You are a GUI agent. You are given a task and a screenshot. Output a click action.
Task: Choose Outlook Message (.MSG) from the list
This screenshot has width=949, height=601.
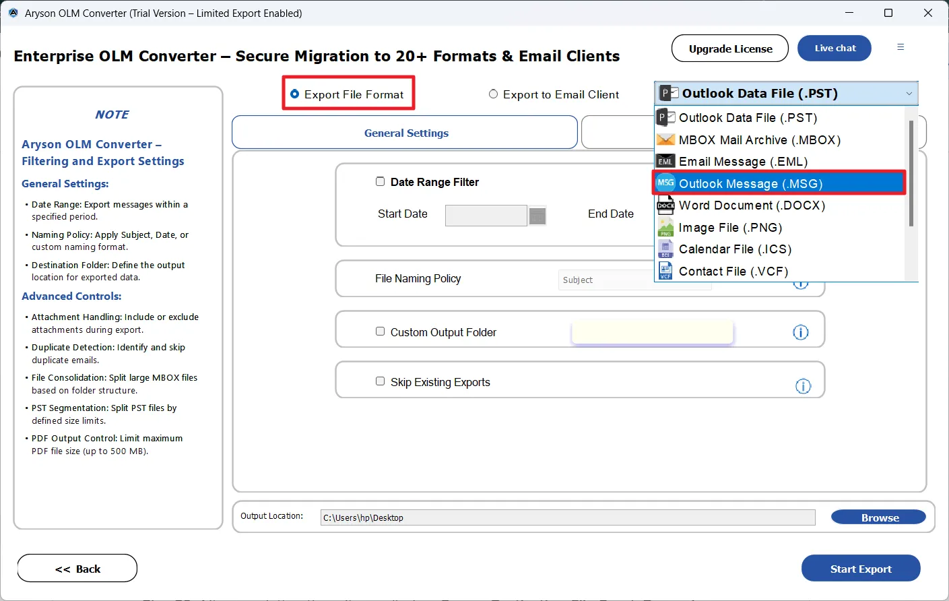click(x=750, y=184)
